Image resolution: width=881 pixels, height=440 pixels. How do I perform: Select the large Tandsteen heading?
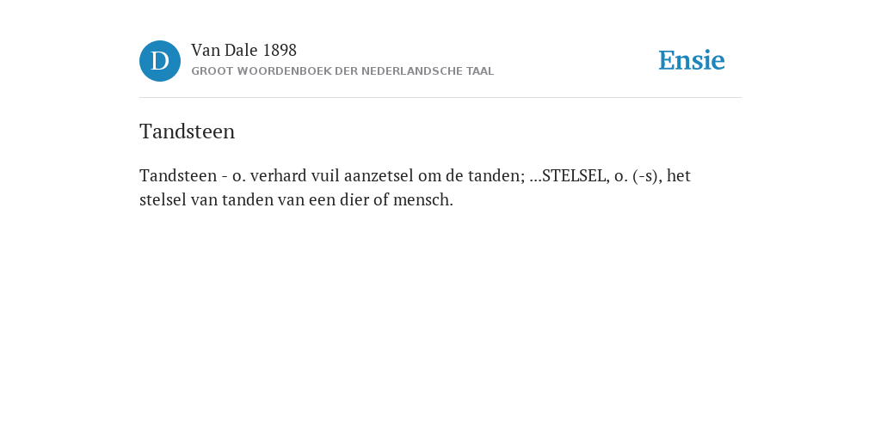pos(187,131)
